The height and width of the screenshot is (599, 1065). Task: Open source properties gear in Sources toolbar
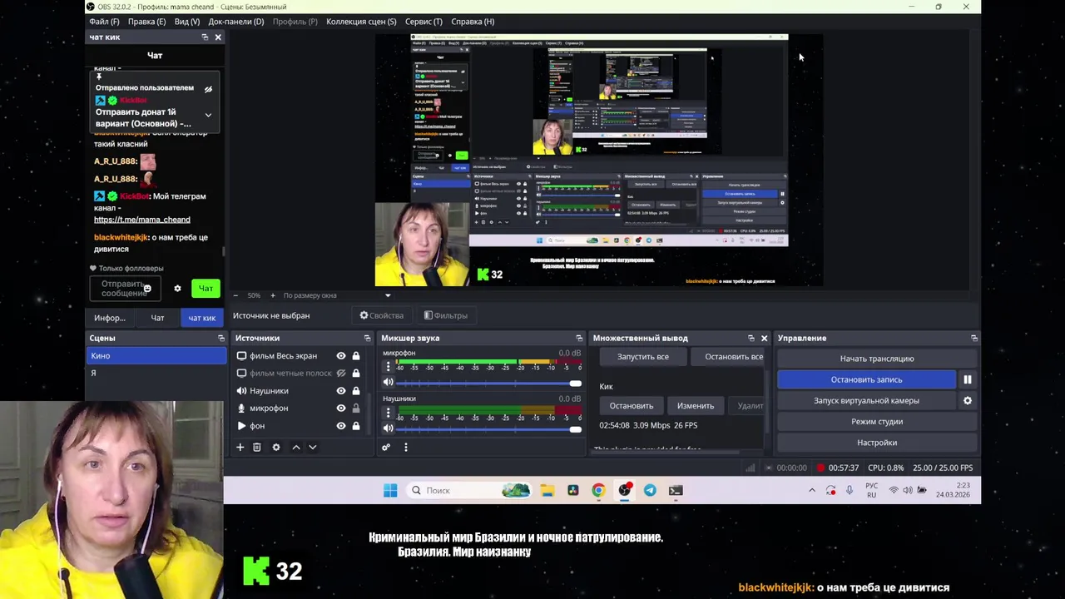[x=276, y=448]
